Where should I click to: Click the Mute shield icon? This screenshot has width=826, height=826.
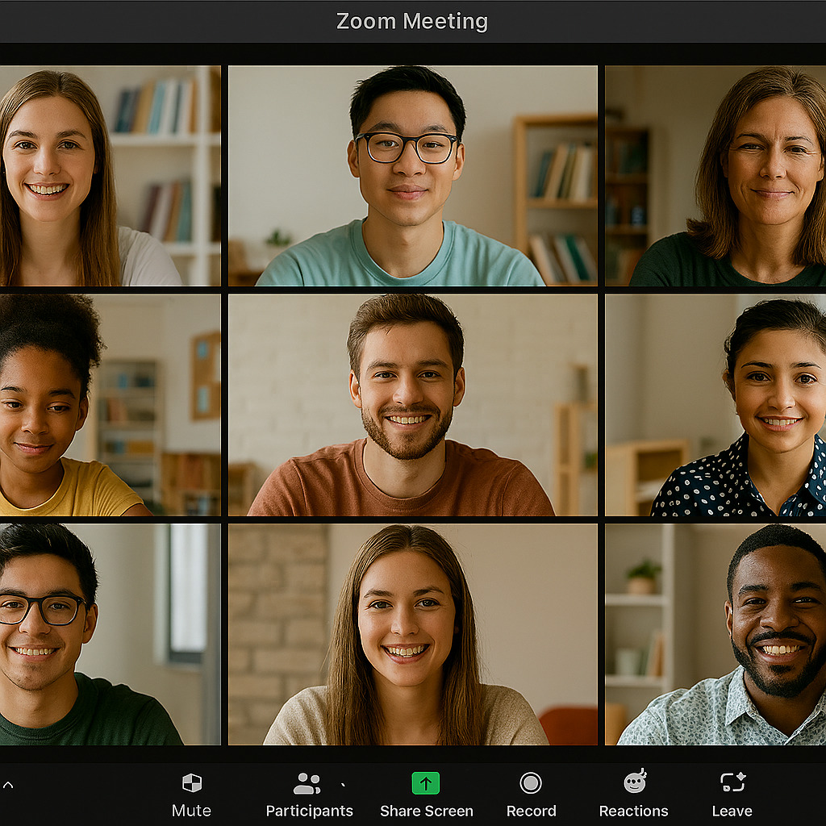192,782
